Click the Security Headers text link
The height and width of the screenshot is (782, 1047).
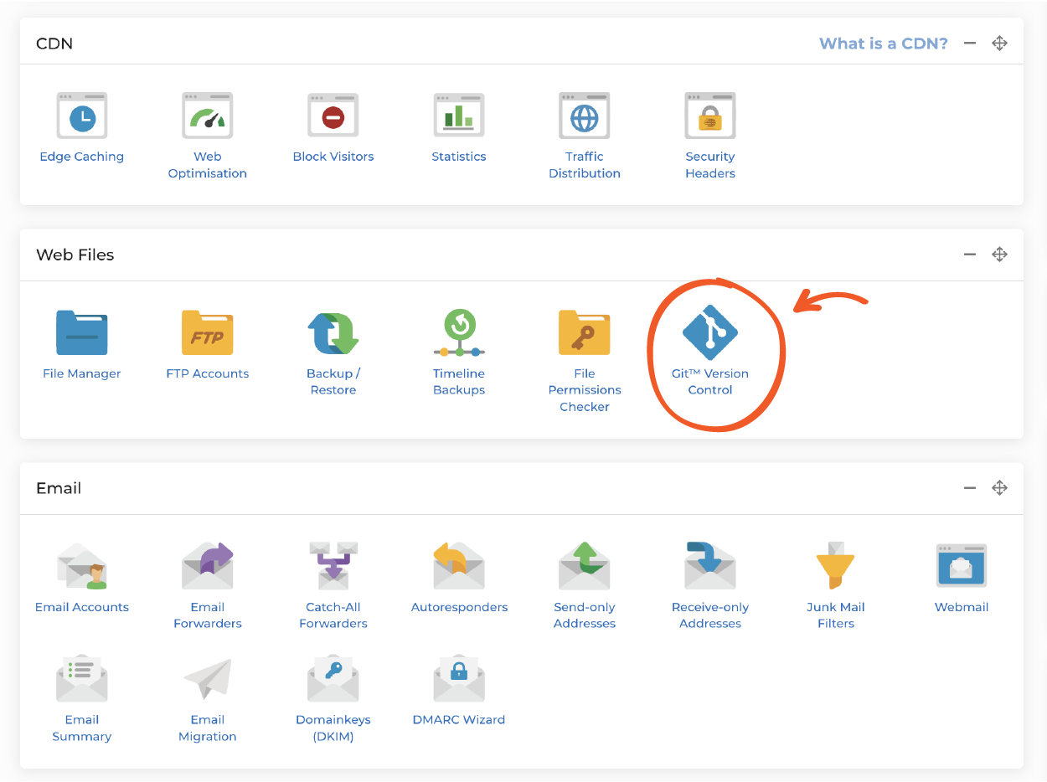tap(710, 165)
